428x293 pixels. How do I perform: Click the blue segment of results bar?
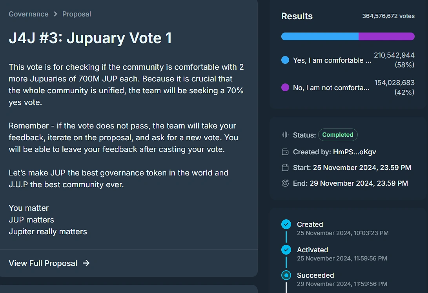coord(320,36)
